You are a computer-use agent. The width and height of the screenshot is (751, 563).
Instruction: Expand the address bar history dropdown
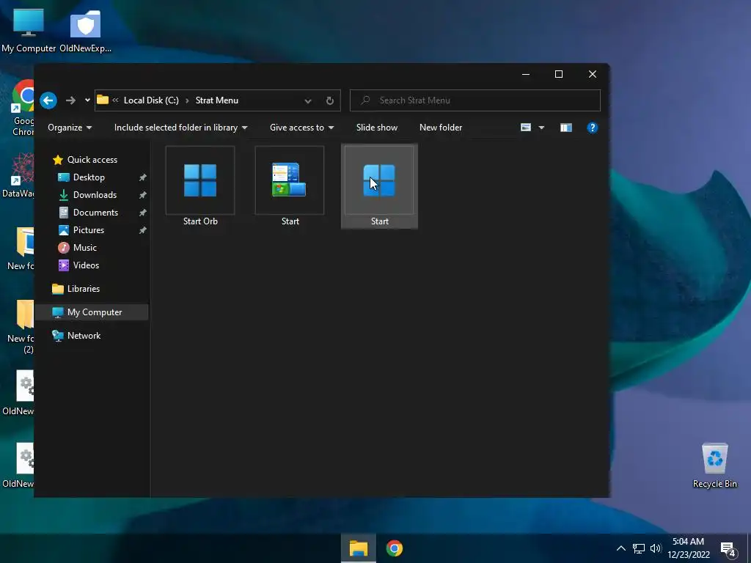(x=308, y=101)
